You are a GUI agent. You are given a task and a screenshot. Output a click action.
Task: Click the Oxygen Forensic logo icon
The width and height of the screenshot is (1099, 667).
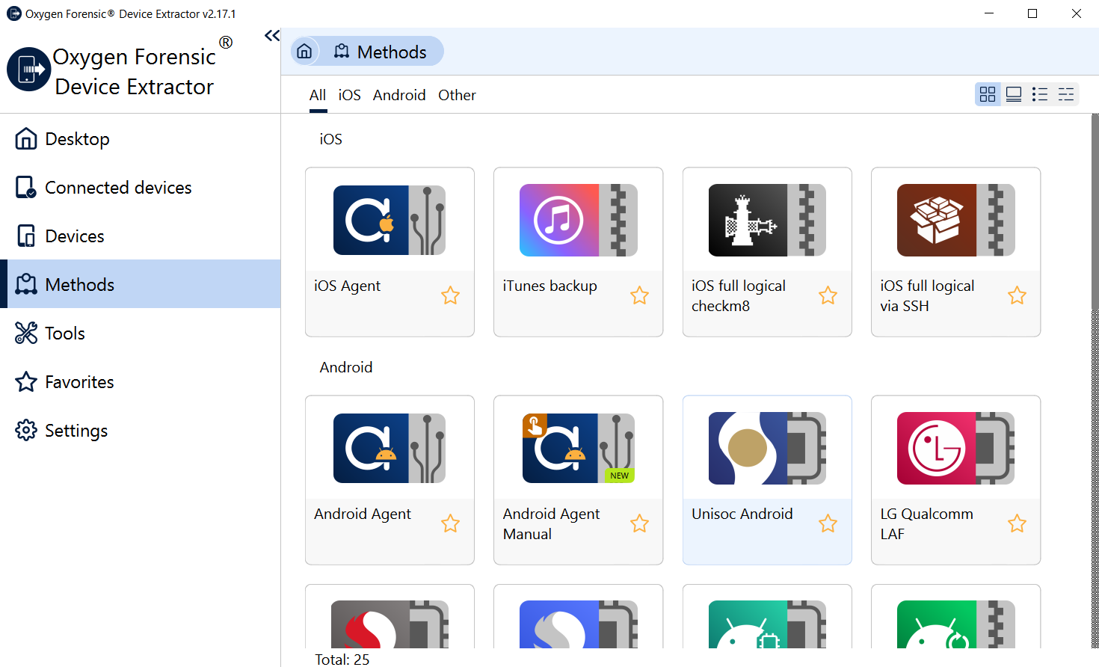point(28,70)
